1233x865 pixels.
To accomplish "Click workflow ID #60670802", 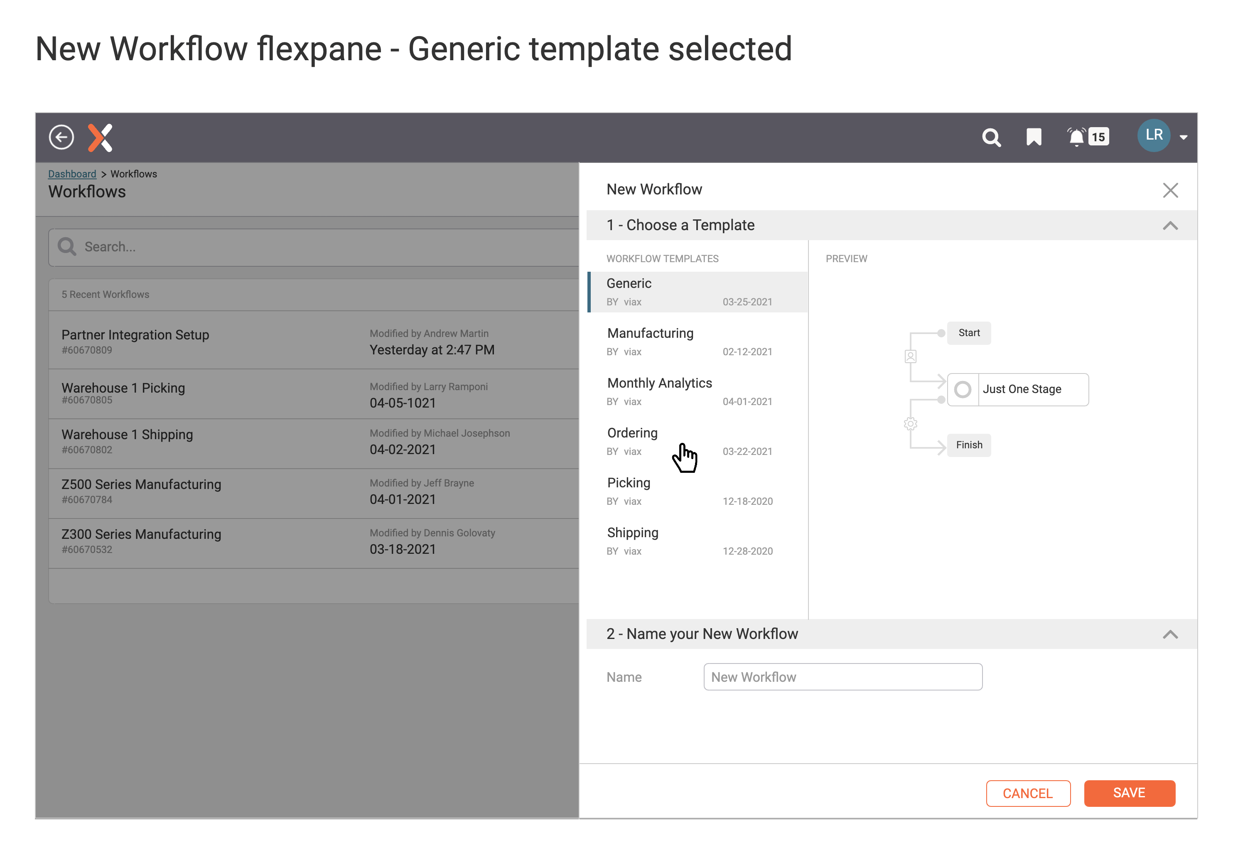I will point(87,450).
